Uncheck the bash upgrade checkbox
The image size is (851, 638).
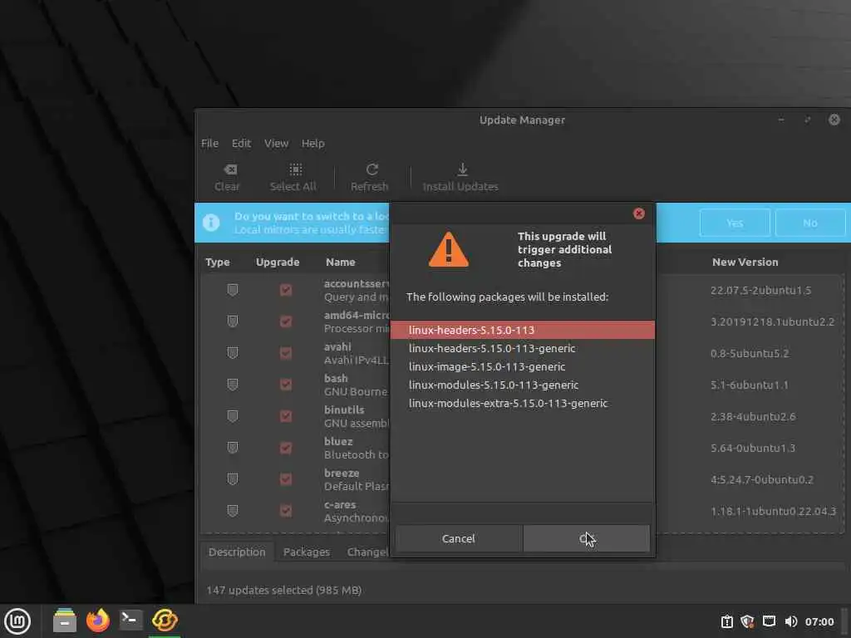[286, 384]
